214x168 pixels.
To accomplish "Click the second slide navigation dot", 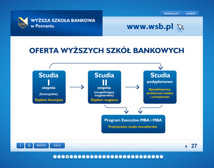I will [x=59, y=156].
